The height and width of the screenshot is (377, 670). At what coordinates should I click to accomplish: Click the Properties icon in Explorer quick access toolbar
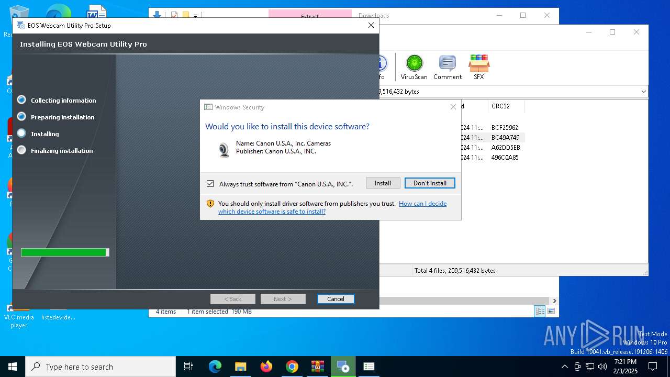tap(174, 16)
